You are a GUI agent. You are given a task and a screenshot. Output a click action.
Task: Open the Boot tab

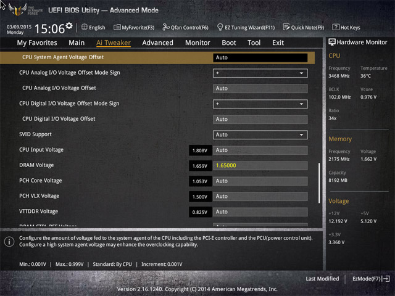tap(229, 43)
